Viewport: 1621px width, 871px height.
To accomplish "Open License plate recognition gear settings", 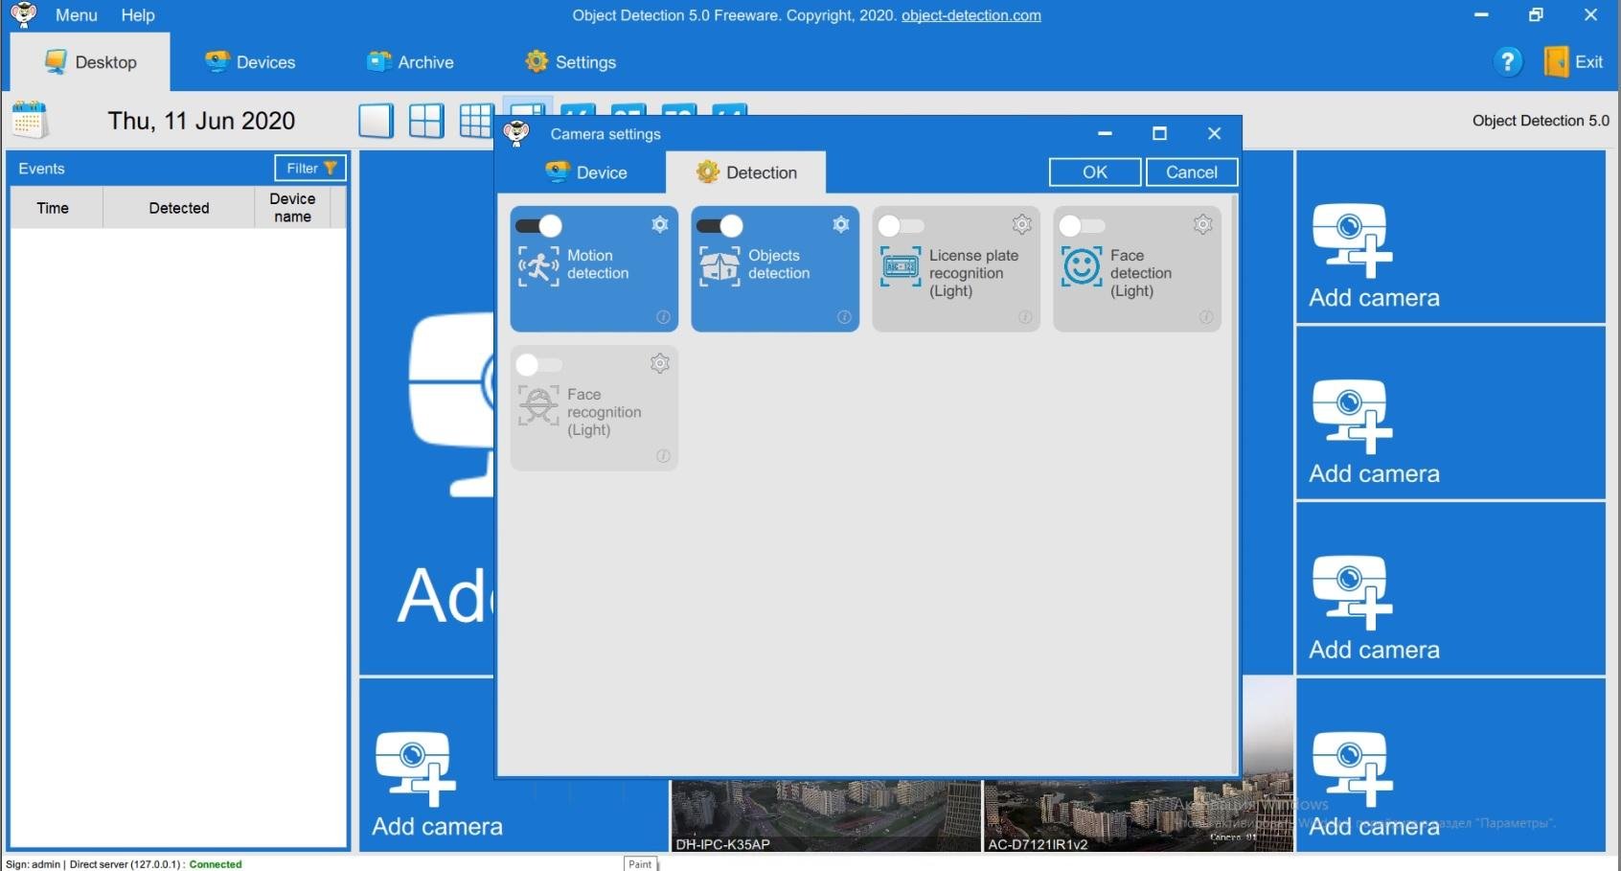I will point(1021,224).
